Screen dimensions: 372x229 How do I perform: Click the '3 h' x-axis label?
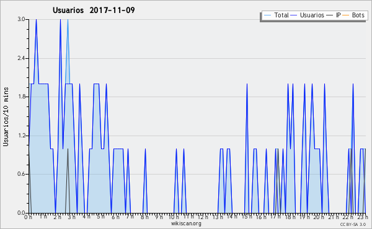click(72, 217)
